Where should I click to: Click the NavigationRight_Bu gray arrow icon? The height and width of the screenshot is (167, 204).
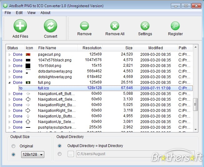click(28, 105)
